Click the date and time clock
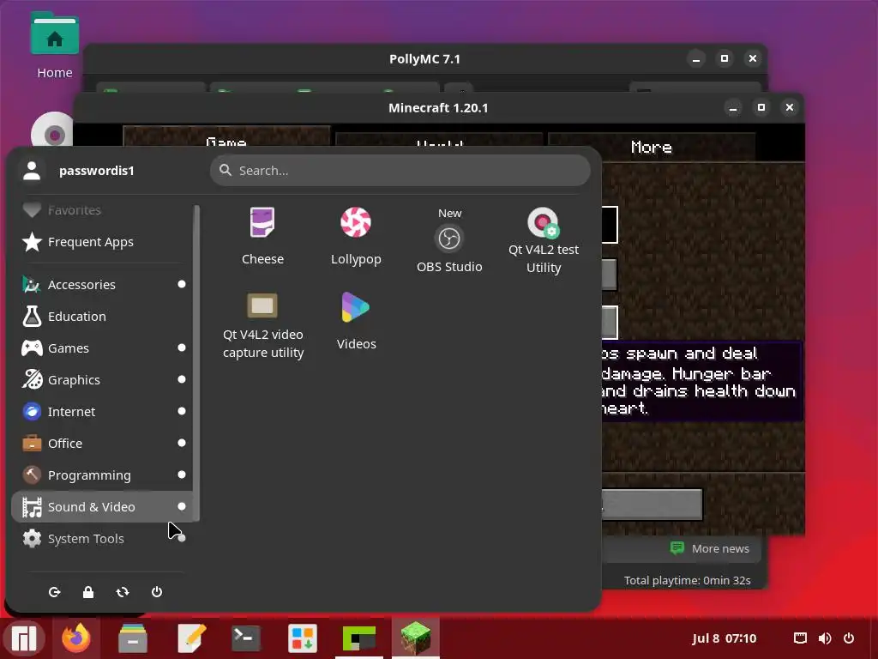 point(724,638)
